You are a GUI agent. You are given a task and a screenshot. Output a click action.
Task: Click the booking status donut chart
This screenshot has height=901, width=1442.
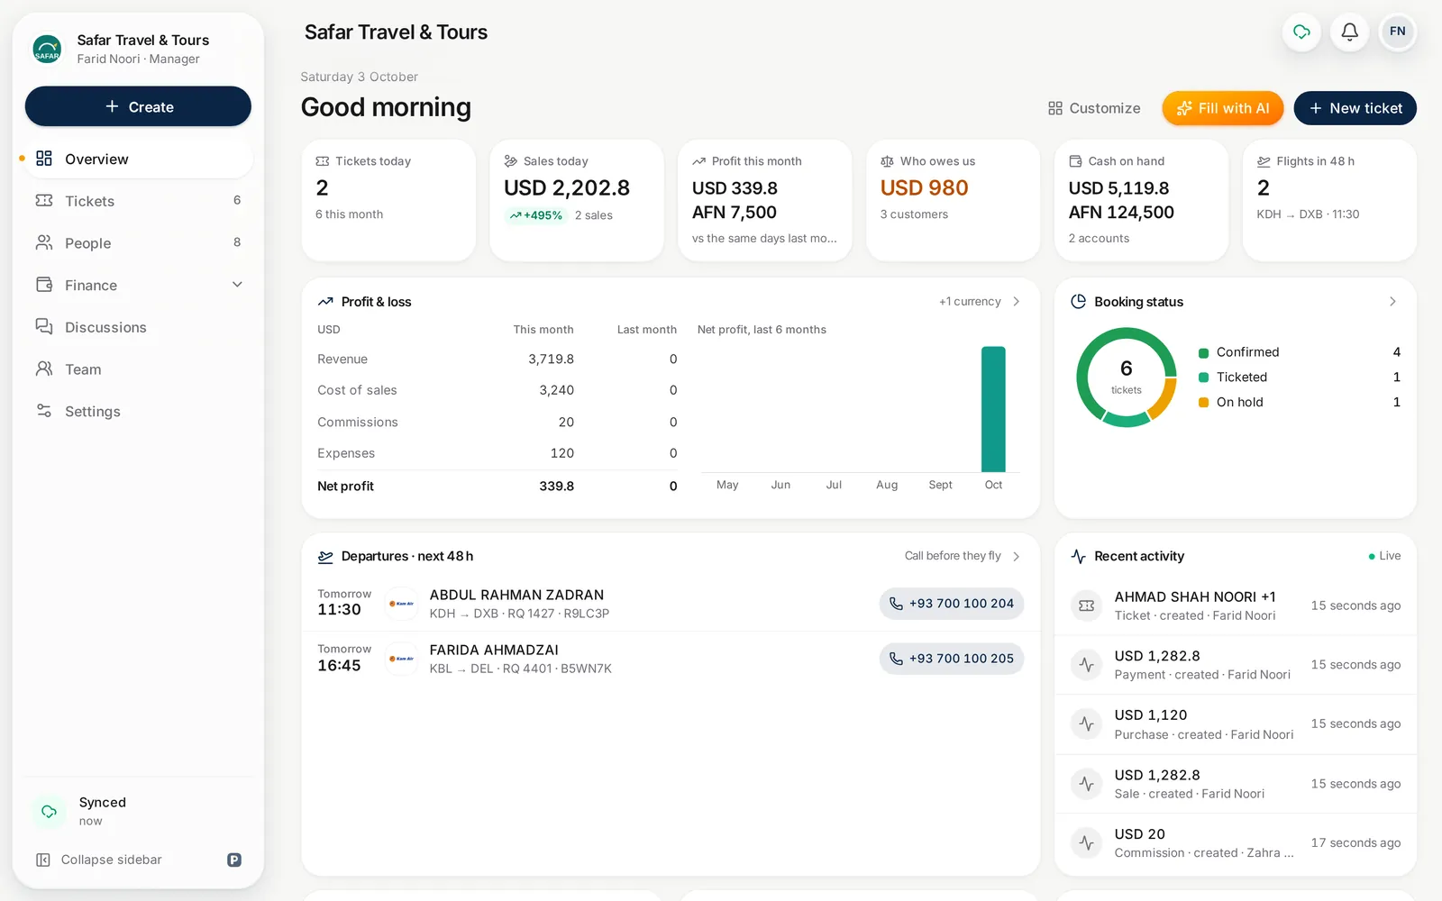point(1127,377)
